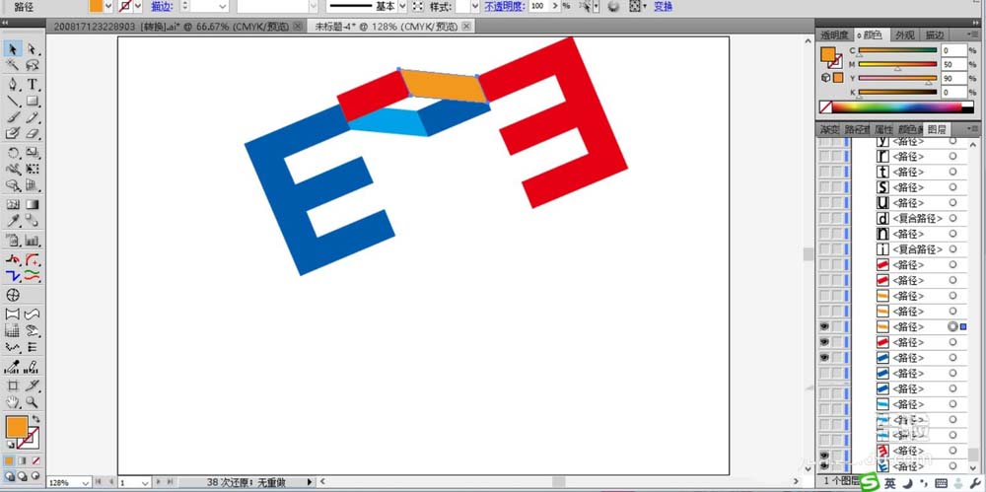Switch to the 属性 panel tab
Image resolution: width=986 pixels, height=492 pixels.
tap(882, 130)
